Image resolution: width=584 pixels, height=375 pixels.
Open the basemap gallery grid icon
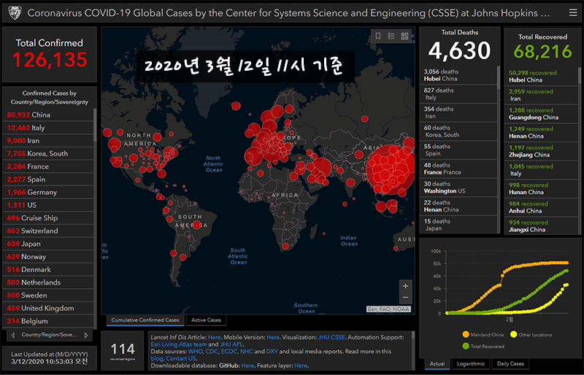404,36
